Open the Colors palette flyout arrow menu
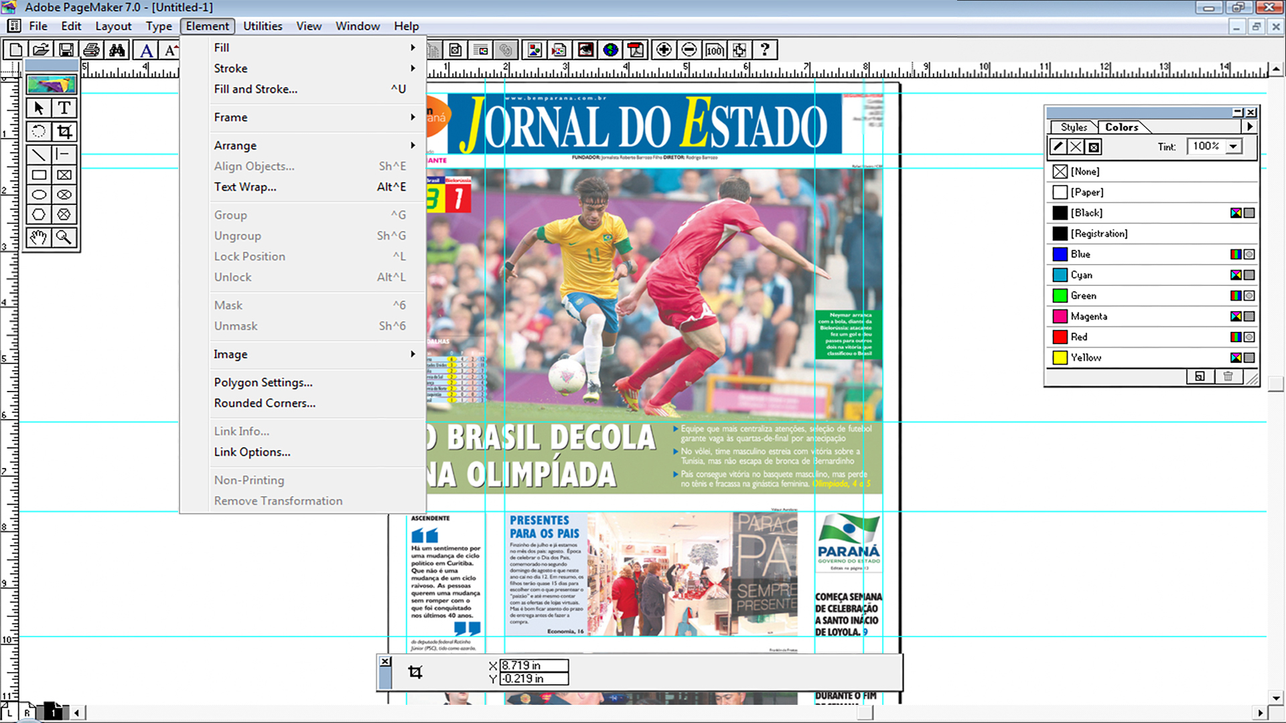This screenshot has height=723, width=1286. coord(1250,127)
